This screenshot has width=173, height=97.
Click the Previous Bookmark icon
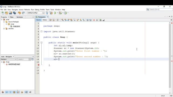point(78,20)
